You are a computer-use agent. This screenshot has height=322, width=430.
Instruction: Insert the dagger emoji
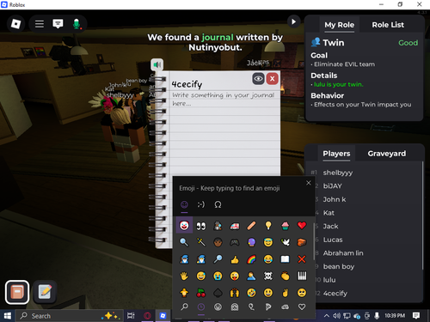click(201, 242)
